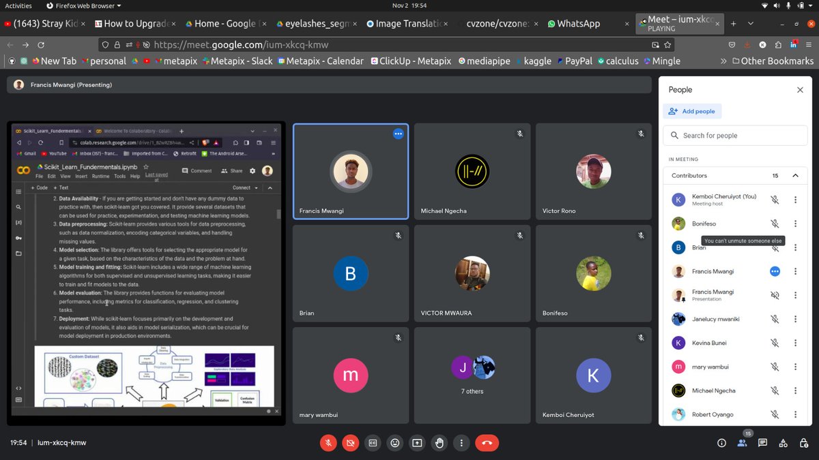The width and height of the screenshot is (819, 460).
Task: Click the search magnifier icon in People panel
Action: [674, 136]
